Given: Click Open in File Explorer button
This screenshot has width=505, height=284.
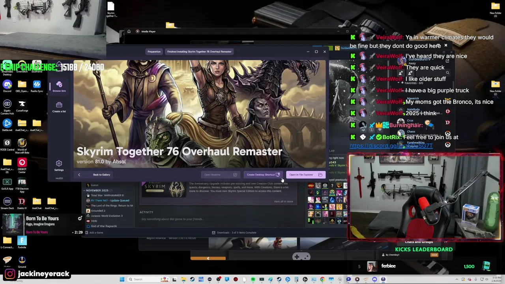Looking at the screenshot, I should click(305, 175).
